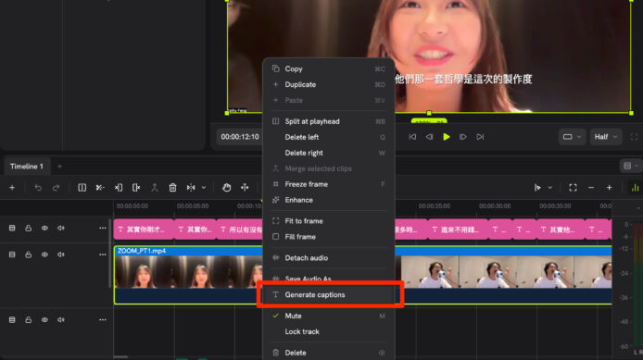Click Generate captions in the context menu
This screenshot has height=360, width=643.
pyautogui.click(x=329, y=295)
